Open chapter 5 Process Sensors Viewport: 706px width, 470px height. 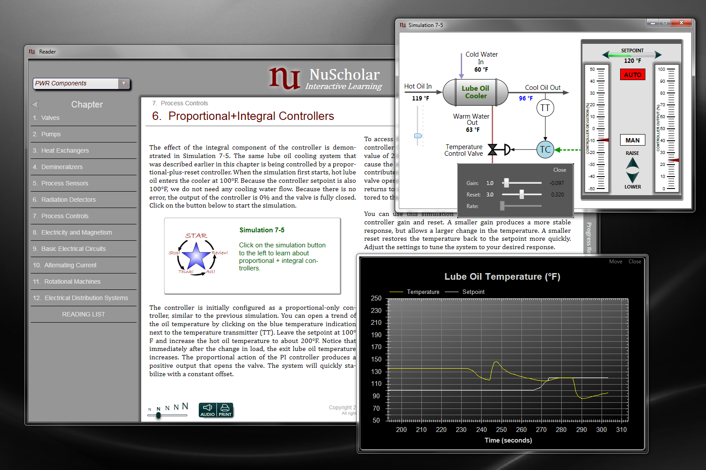84,183
